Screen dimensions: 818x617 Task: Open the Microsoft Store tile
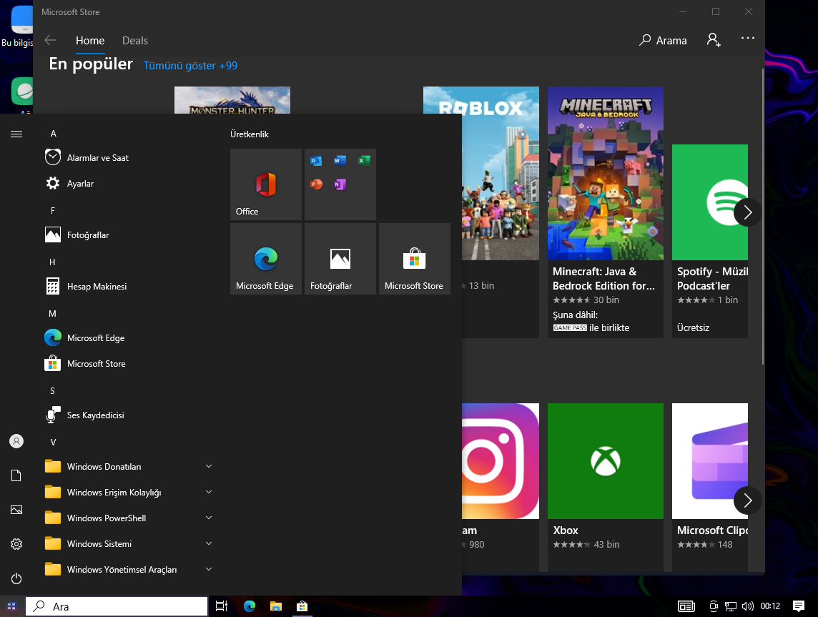point(414,259)
